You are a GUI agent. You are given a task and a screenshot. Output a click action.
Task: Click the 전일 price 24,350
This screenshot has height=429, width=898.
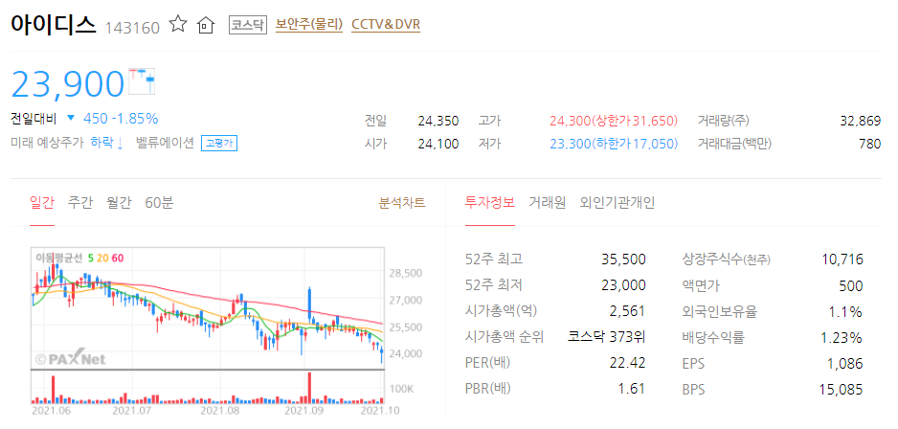point(438,121)
